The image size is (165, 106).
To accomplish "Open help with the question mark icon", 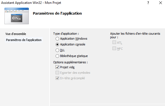I will (148, 3).
